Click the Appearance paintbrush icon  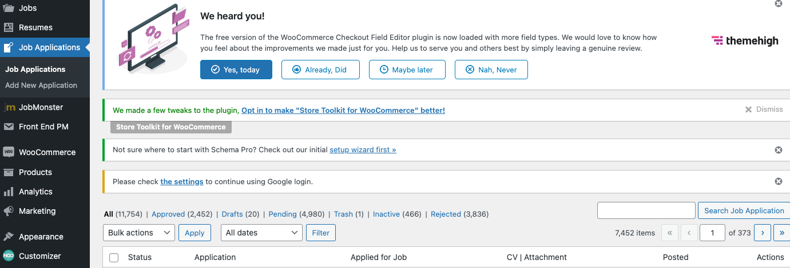(9, 237)
